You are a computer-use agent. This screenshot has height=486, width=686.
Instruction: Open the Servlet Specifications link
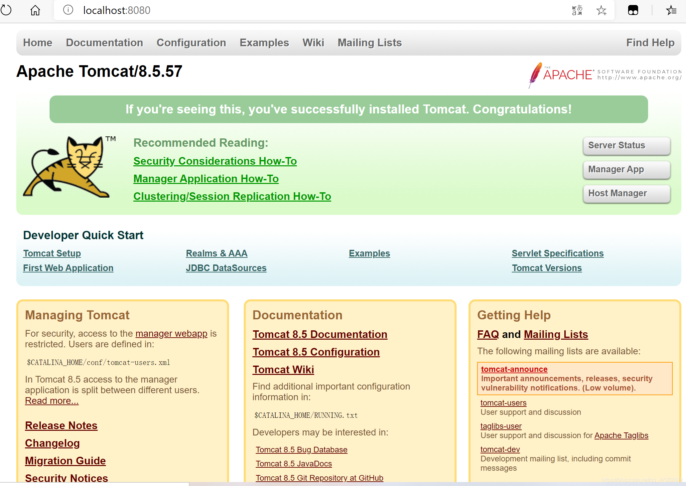coord(558,253)
